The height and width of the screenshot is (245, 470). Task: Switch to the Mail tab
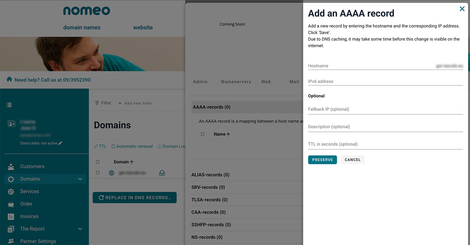coord(294,81)
